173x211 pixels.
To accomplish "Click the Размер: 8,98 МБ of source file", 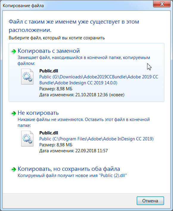I will pyautogui.click(x=56, y=89).
